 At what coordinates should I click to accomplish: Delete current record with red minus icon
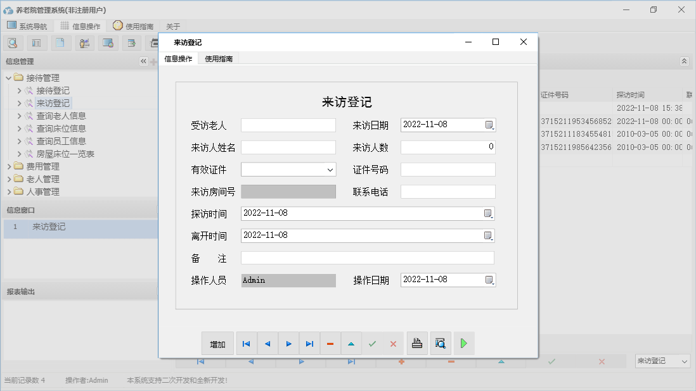coord(330,344)
